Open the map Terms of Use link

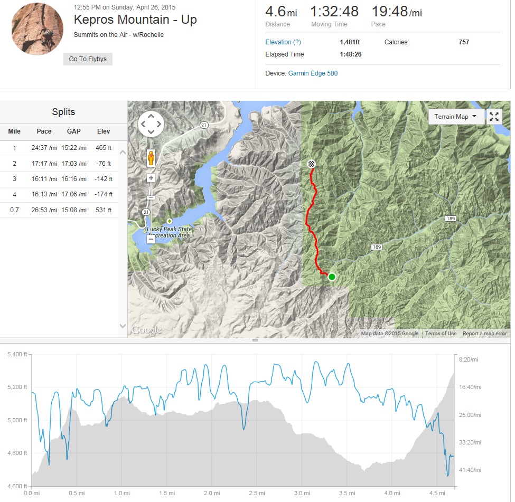coord(441,334)
